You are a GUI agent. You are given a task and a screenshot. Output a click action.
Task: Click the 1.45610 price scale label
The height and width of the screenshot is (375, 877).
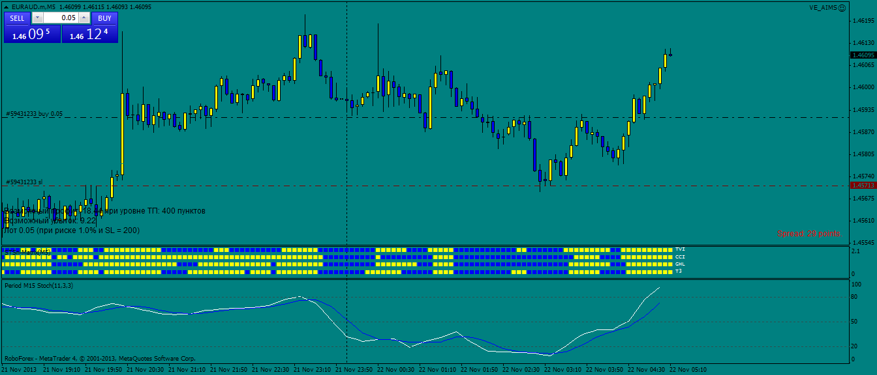[x=864, y=221]
